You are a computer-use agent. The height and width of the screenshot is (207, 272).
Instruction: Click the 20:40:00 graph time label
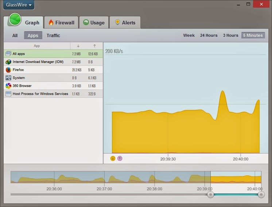pos(241,159)
